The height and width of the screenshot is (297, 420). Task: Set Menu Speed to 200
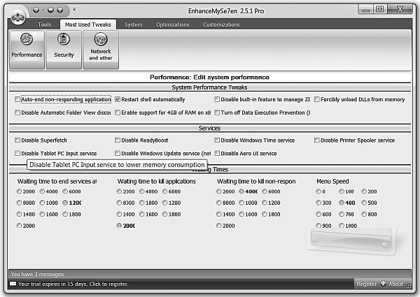(364, 191)
